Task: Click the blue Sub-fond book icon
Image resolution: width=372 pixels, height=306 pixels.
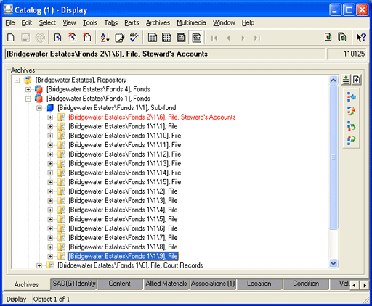Action: tap(50, 108)
